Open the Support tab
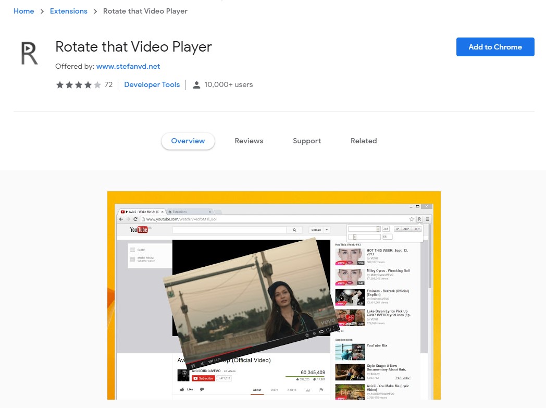The height and width of the screenshot is (408, 546). [x=307, y=141]
